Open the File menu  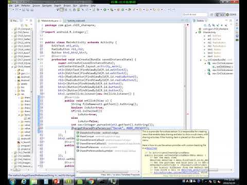(11, 6)
